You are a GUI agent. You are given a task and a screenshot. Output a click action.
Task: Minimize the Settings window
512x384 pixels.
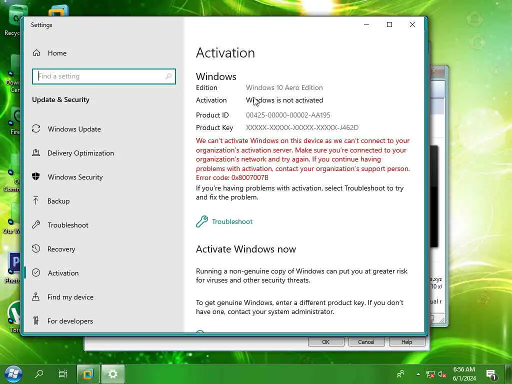click(366, 25)
